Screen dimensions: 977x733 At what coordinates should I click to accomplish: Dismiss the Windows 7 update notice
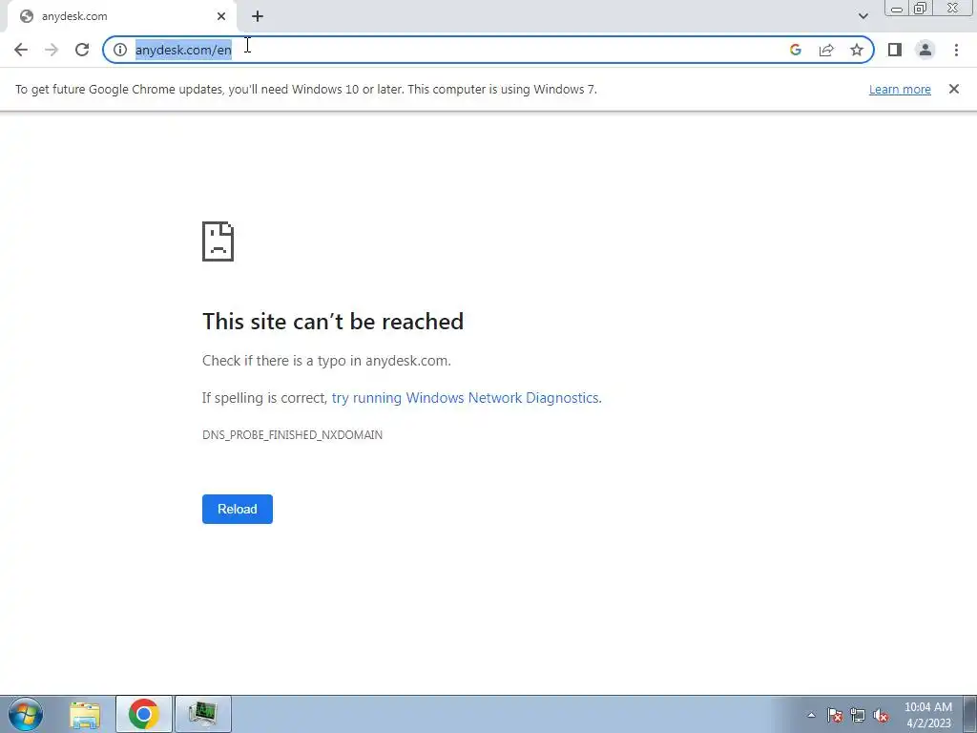(x=953, y=89)
